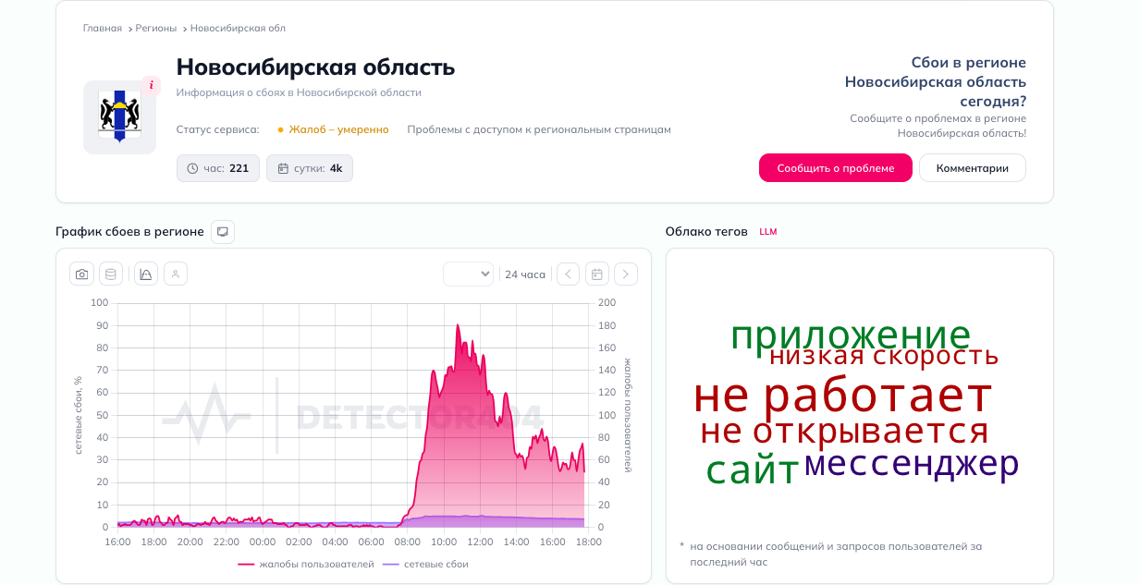Screen dimensions: 1140x585
Task: Click the LLM label beside Облако тегов
Action: point(768,232)
